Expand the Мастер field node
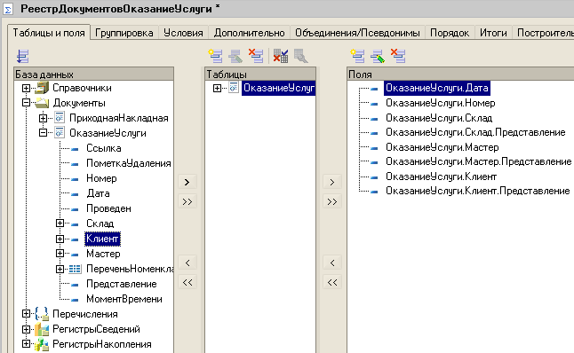This screenshot has width=574, height=353. tap(60, 254)
